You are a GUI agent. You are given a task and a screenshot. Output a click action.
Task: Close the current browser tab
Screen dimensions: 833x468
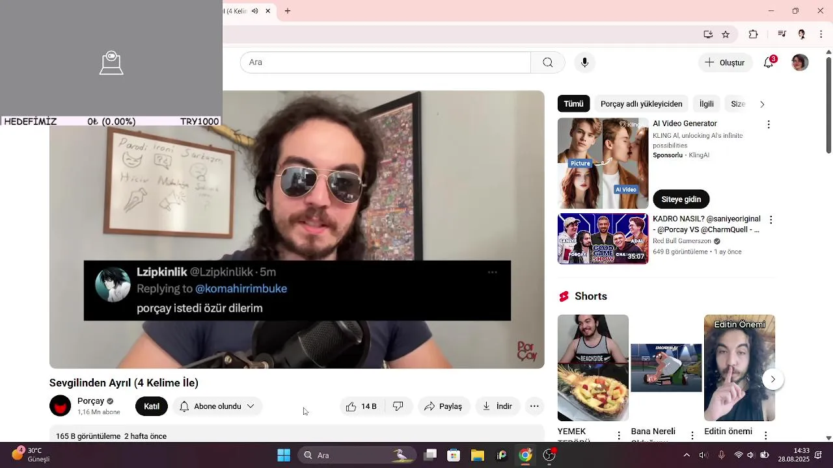(267, 11)
